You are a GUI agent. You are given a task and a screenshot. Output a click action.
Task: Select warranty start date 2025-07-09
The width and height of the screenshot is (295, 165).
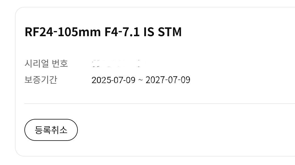pyautogui.click(x=114, y=80)
